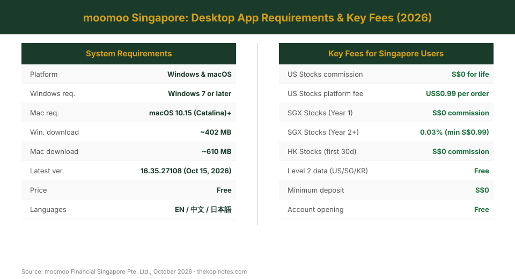Select 'macOS 10.15 (Catalina)+' value
This screenshot has height=279, width=515.
pyautogui.click(x=190, y=113)
